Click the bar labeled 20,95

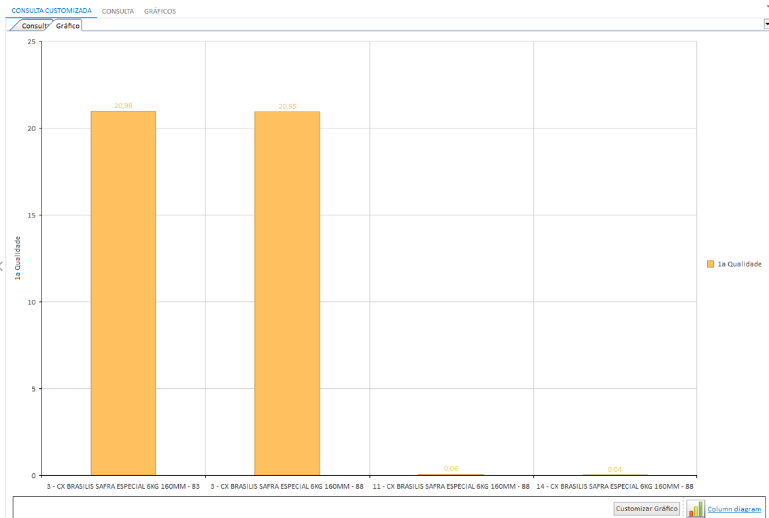[288, 294]
